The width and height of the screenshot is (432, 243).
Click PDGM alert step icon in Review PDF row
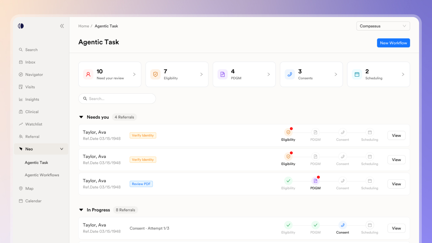315,181
